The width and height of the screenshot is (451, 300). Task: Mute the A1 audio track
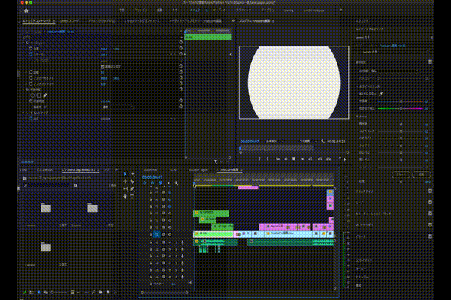click(170, 242)
